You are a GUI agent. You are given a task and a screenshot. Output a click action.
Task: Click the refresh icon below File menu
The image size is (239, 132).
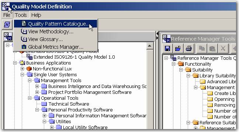(x=7, y=25)
